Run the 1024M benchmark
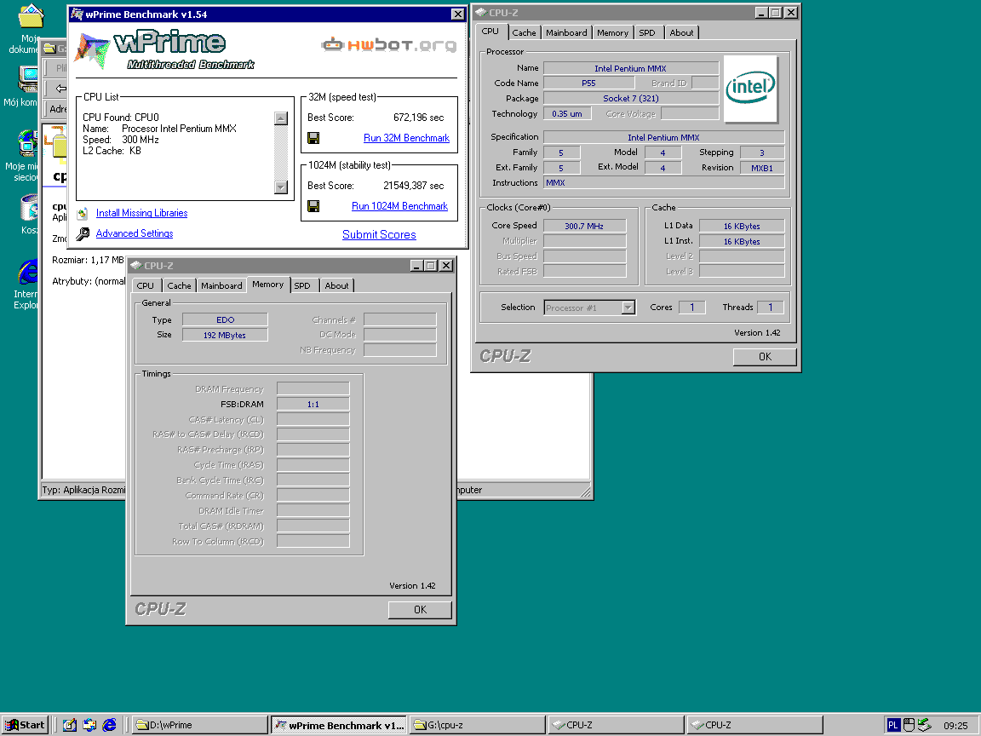 pos(399,206)
